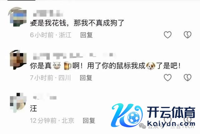Reply to the 6小时前 浙江 comment

click(87, 35)
